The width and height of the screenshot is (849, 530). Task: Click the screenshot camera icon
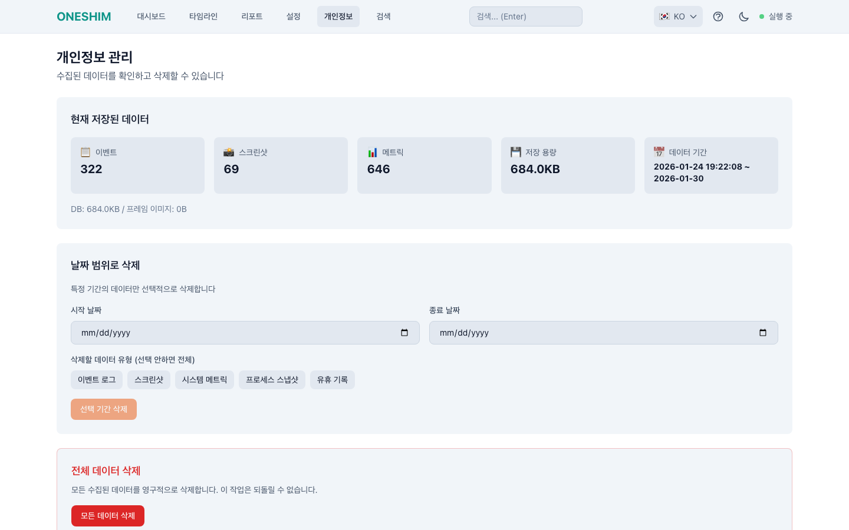[x=229, y=153]
